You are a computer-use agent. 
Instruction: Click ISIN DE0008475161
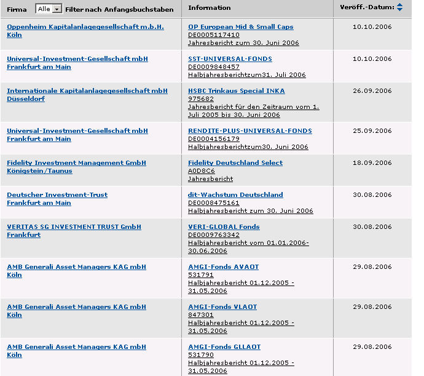214,203
